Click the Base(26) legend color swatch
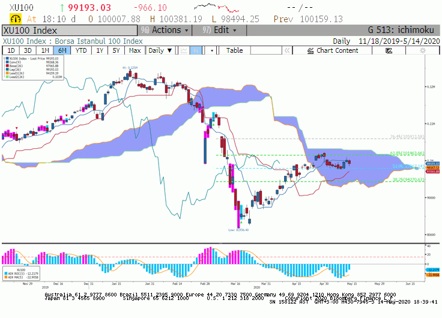The image size is (442, 318). click(7, 66)
